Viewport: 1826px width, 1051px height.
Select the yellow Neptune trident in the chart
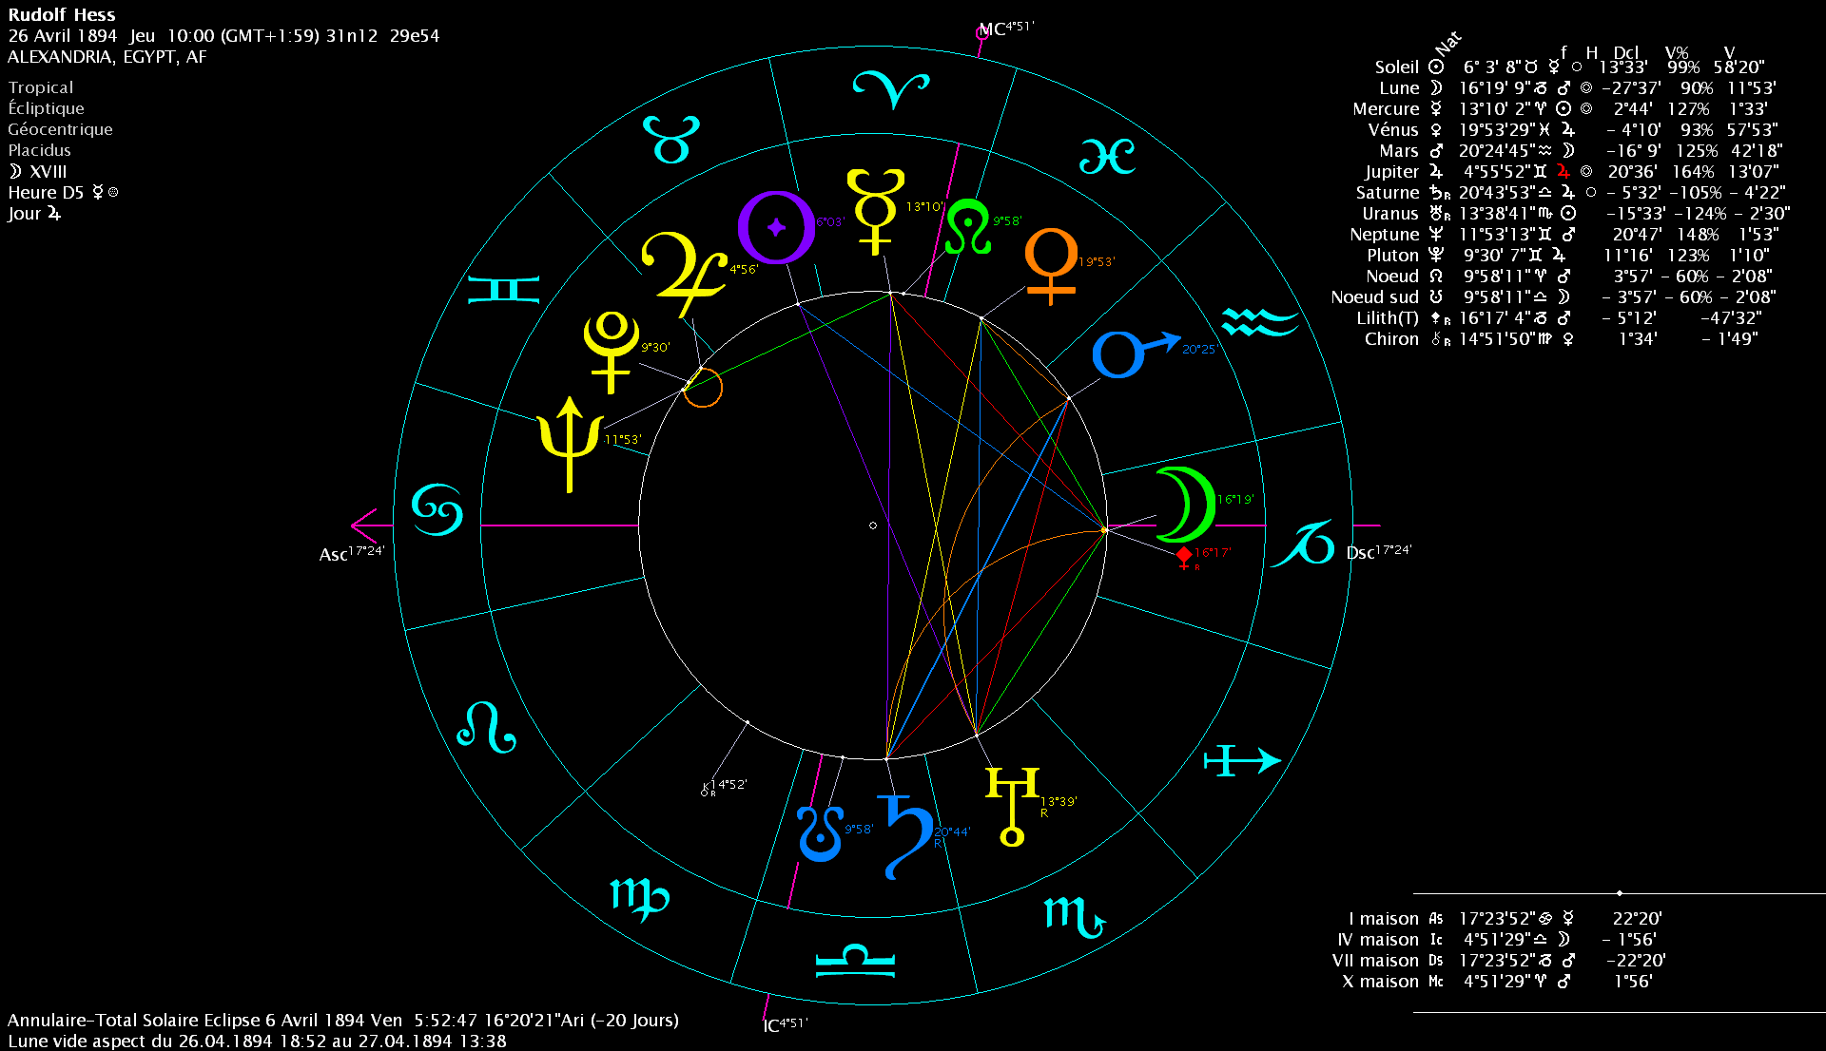570,444
